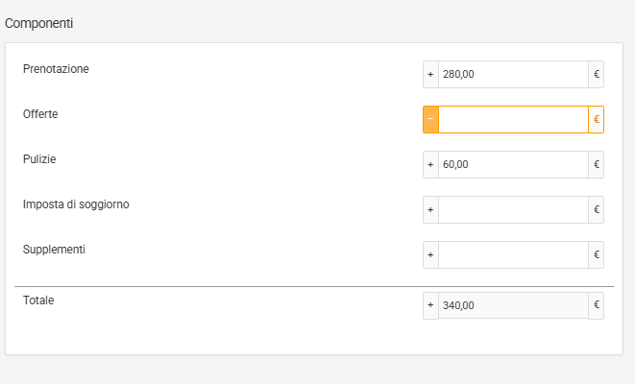Focus the empty Offerte amount field
The height and width of the screenshot is (384, 635).
(x=513, y=120)
